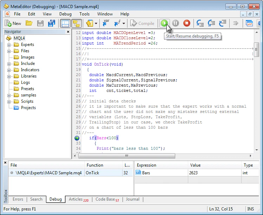This screenshot has width=263, height=215.
Task: Click the New file button
Action: [13, 23]
